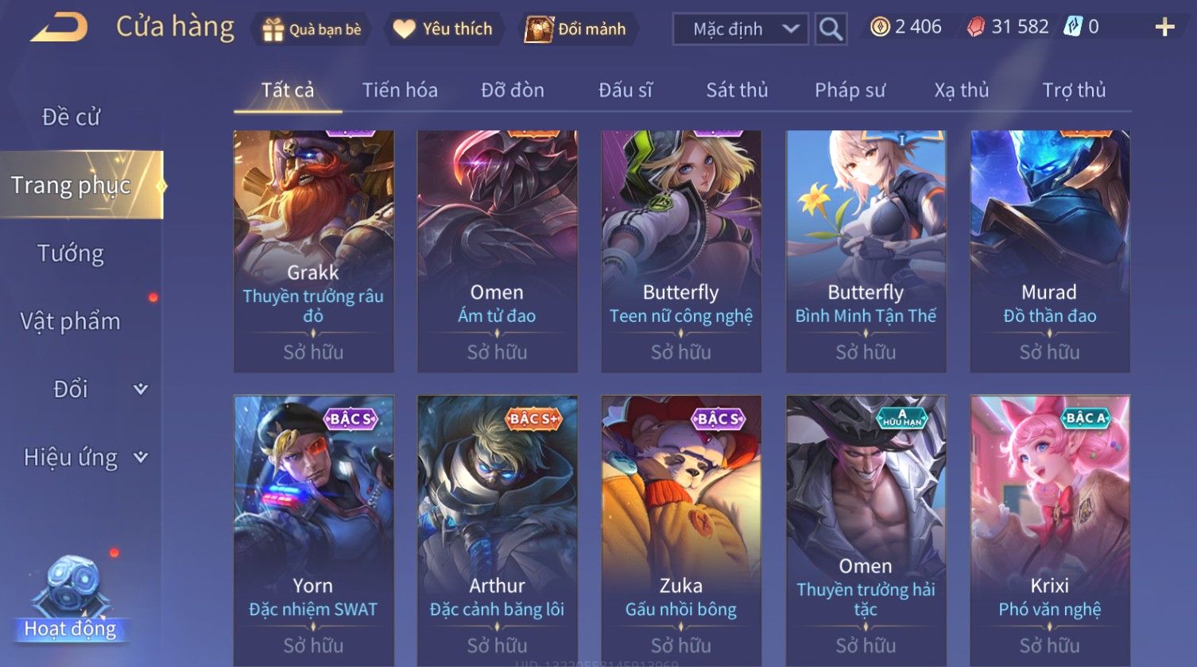
Task: Click the plus icon to add currency
Action: coord(1164,28)
